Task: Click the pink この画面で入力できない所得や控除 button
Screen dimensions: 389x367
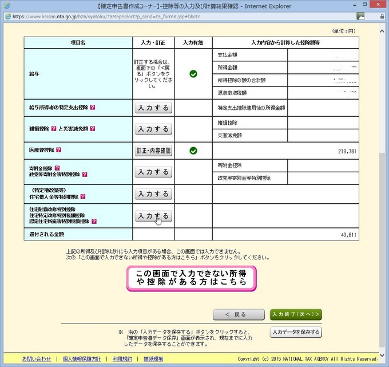Action: [x=191, y=278]
